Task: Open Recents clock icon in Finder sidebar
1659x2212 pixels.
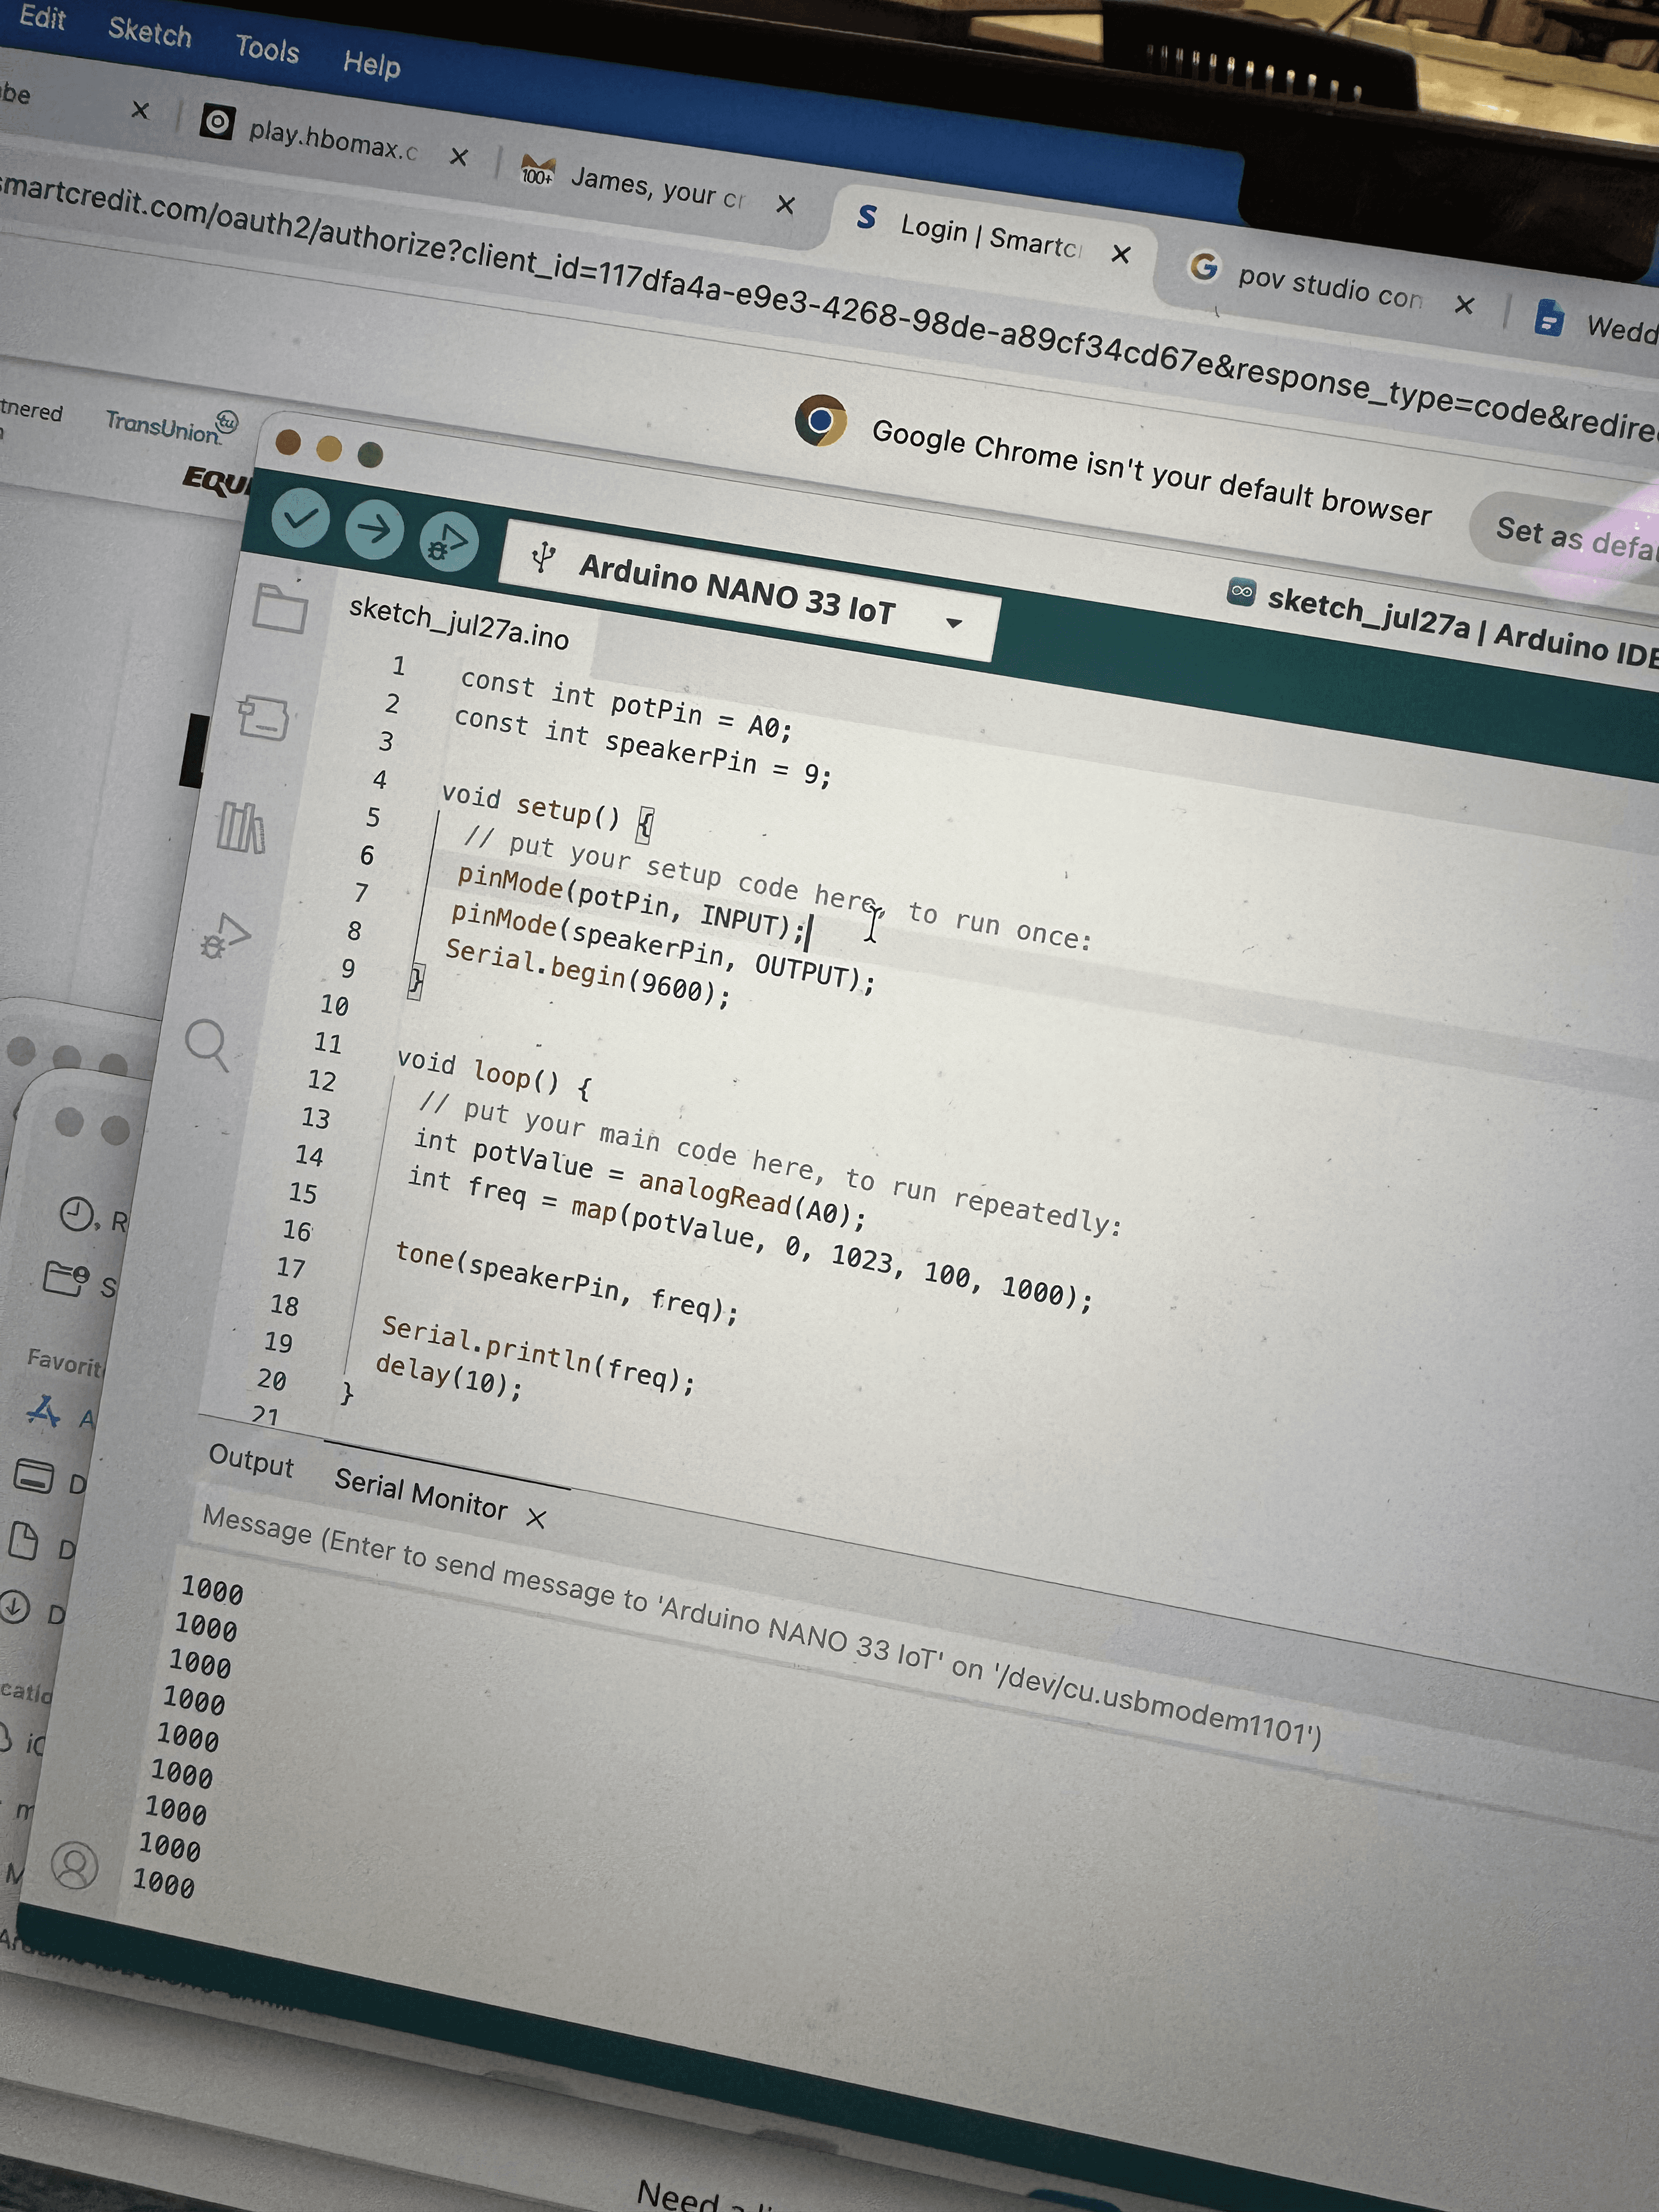Action: pos(77,1214)
